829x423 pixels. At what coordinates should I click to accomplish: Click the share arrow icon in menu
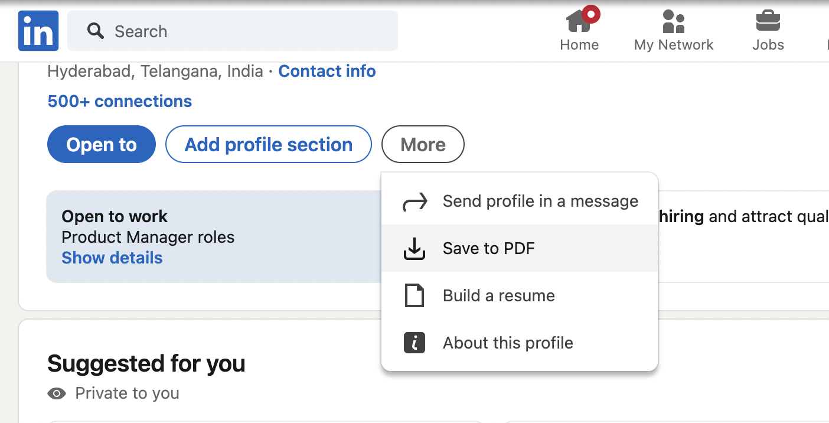pos(414,202)
